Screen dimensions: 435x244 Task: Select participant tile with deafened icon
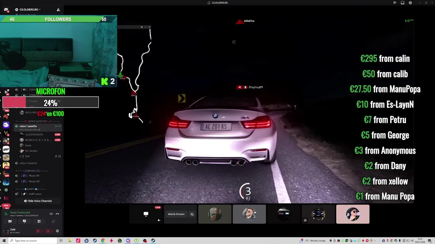click(318, 214)
